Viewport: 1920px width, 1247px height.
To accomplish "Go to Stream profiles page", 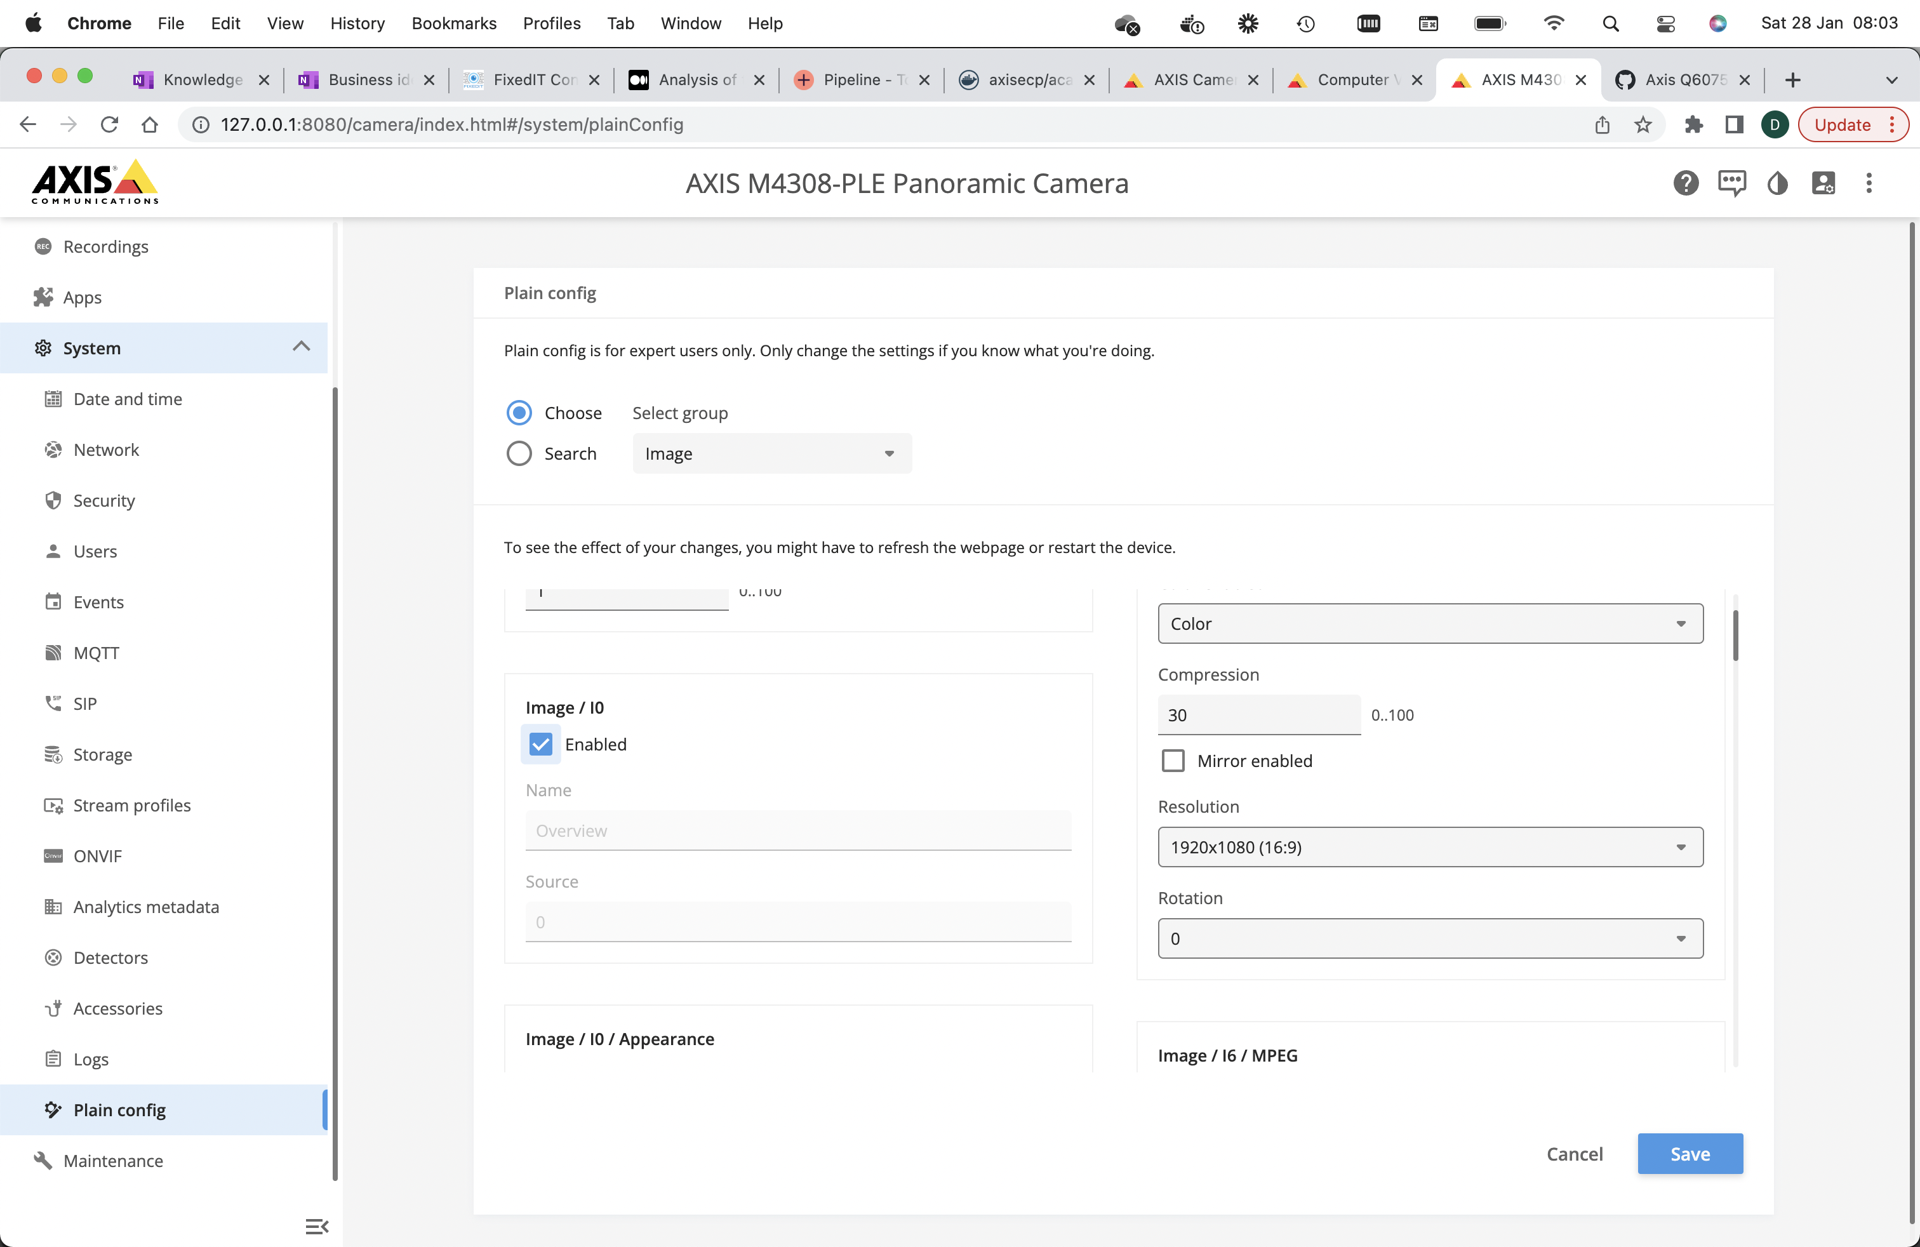I will point(131,805).
